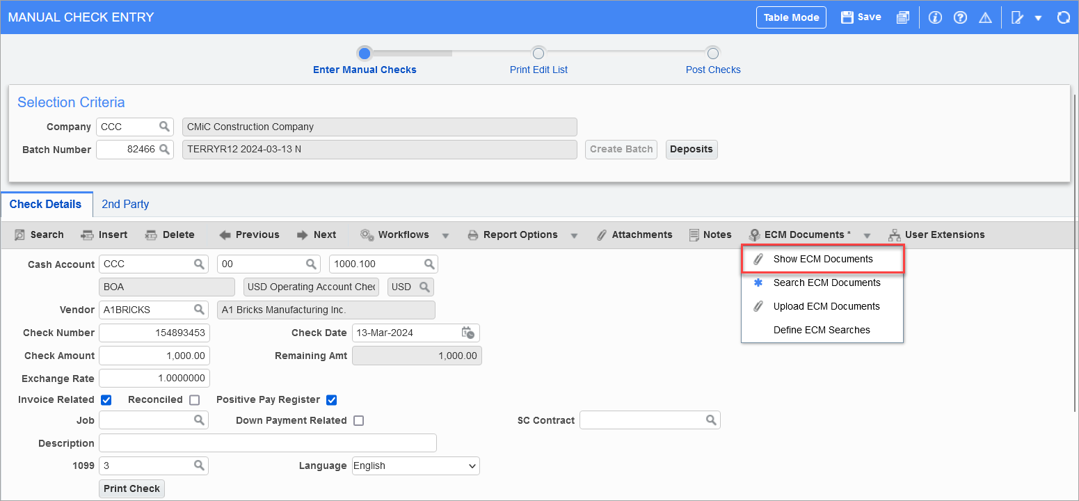Open lookup icon for account 1000.100
Image resolution: width=1079 pixels, height=501 pixels.
pos(429,264)
